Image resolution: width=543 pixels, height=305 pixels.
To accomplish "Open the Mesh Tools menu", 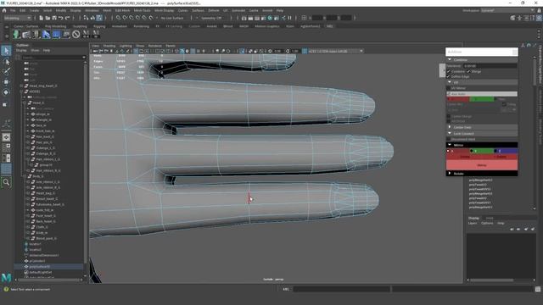I will tap(142, 10).
